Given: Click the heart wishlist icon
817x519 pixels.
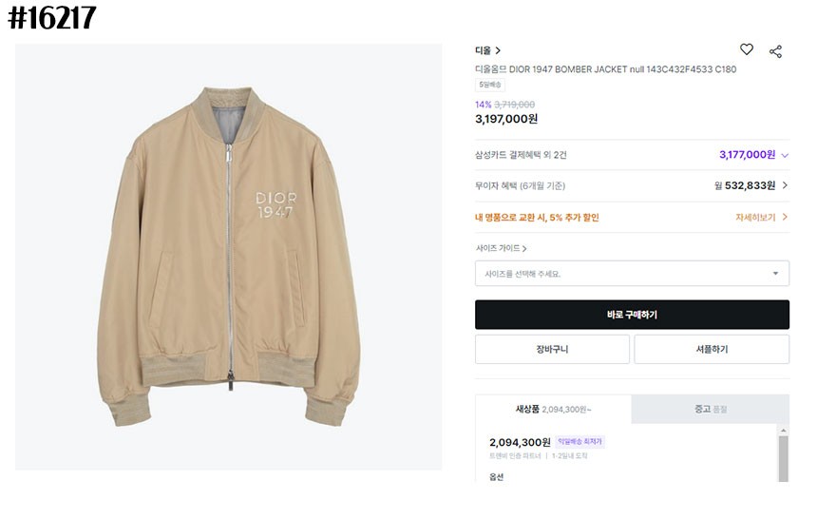Looking at the screenshot, I should click(x=747, y=50).
